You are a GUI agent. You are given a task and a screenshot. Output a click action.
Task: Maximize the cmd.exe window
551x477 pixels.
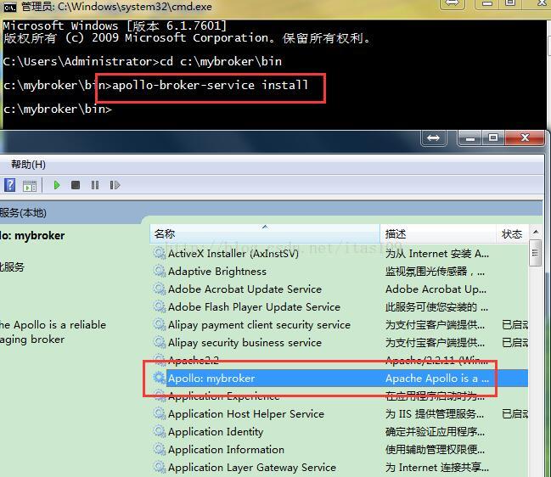click(510, 3)
